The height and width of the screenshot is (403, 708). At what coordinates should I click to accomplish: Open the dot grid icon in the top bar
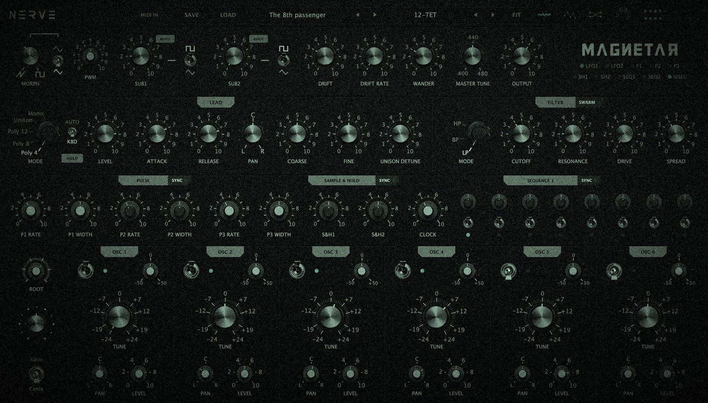(652, 15)
